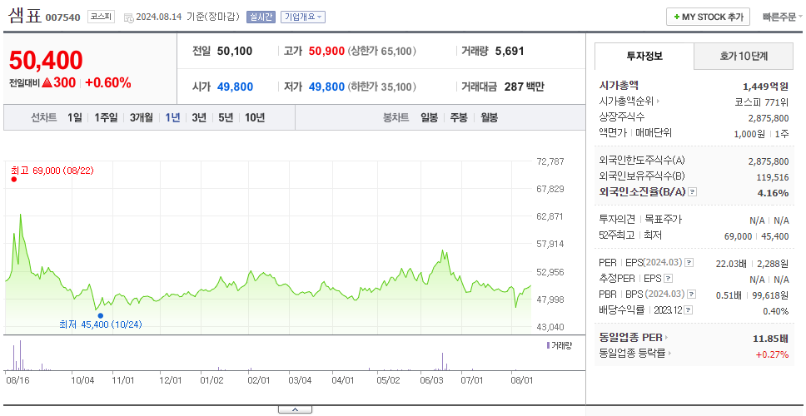Click the calendar icon beside 2024.08.14
This screenshot has width=806, height=416.
coord(128,17)
